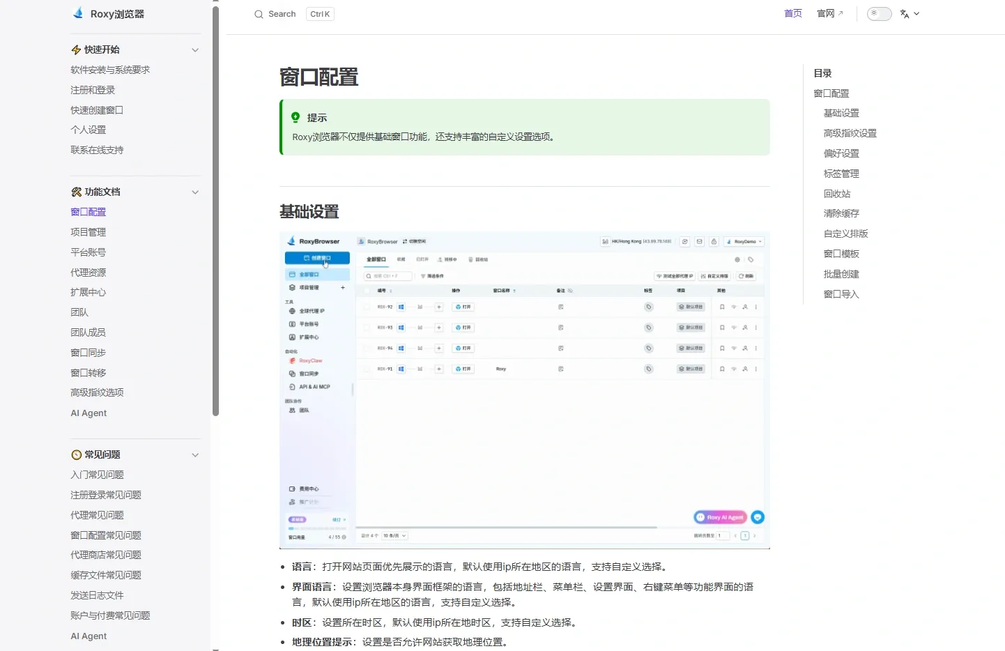Open 快速创建窗口 page
The width and height of the screenshot is (1005, 651).
[x=97, y=111]
